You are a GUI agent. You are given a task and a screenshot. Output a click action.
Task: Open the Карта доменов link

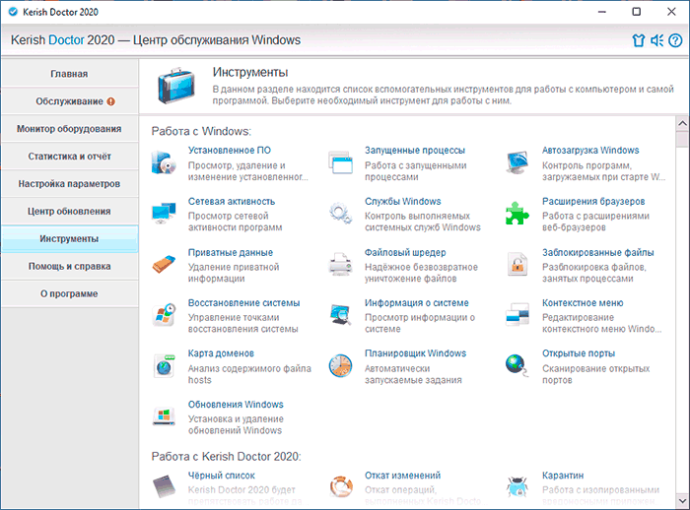click(221, 353)
